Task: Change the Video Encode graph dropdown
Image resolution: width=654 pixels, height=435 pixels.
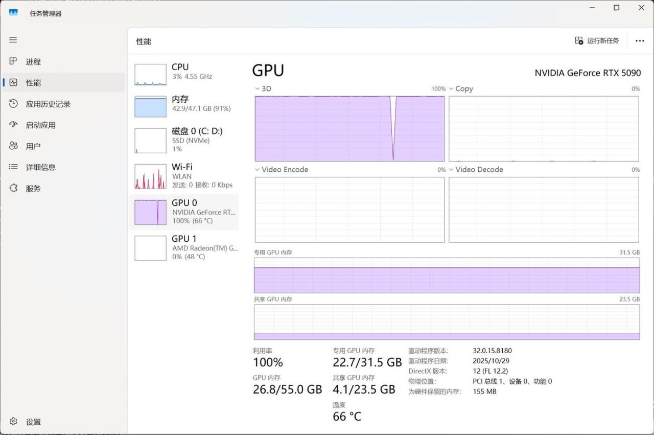Action: click(x=257, y=170)
